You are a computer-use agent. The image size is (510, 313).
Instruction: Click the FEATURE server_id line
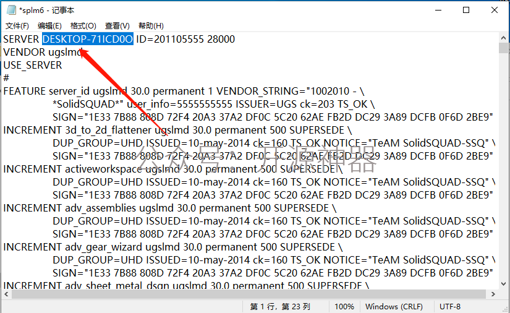pyautogui.click(x=184, y=91)
